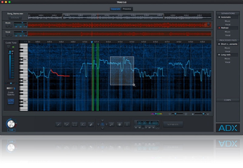Toggle mute on Music track

click(11, 26)
